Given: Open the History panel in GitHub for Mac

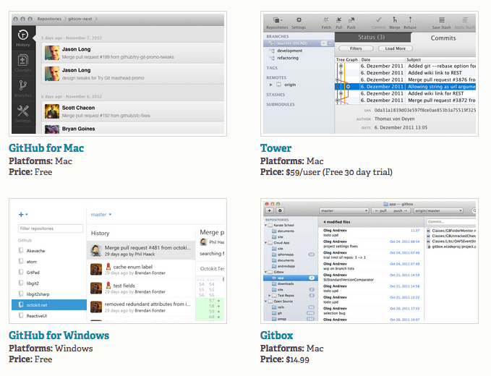Looking at the screenshot, I should pos(23,38).
